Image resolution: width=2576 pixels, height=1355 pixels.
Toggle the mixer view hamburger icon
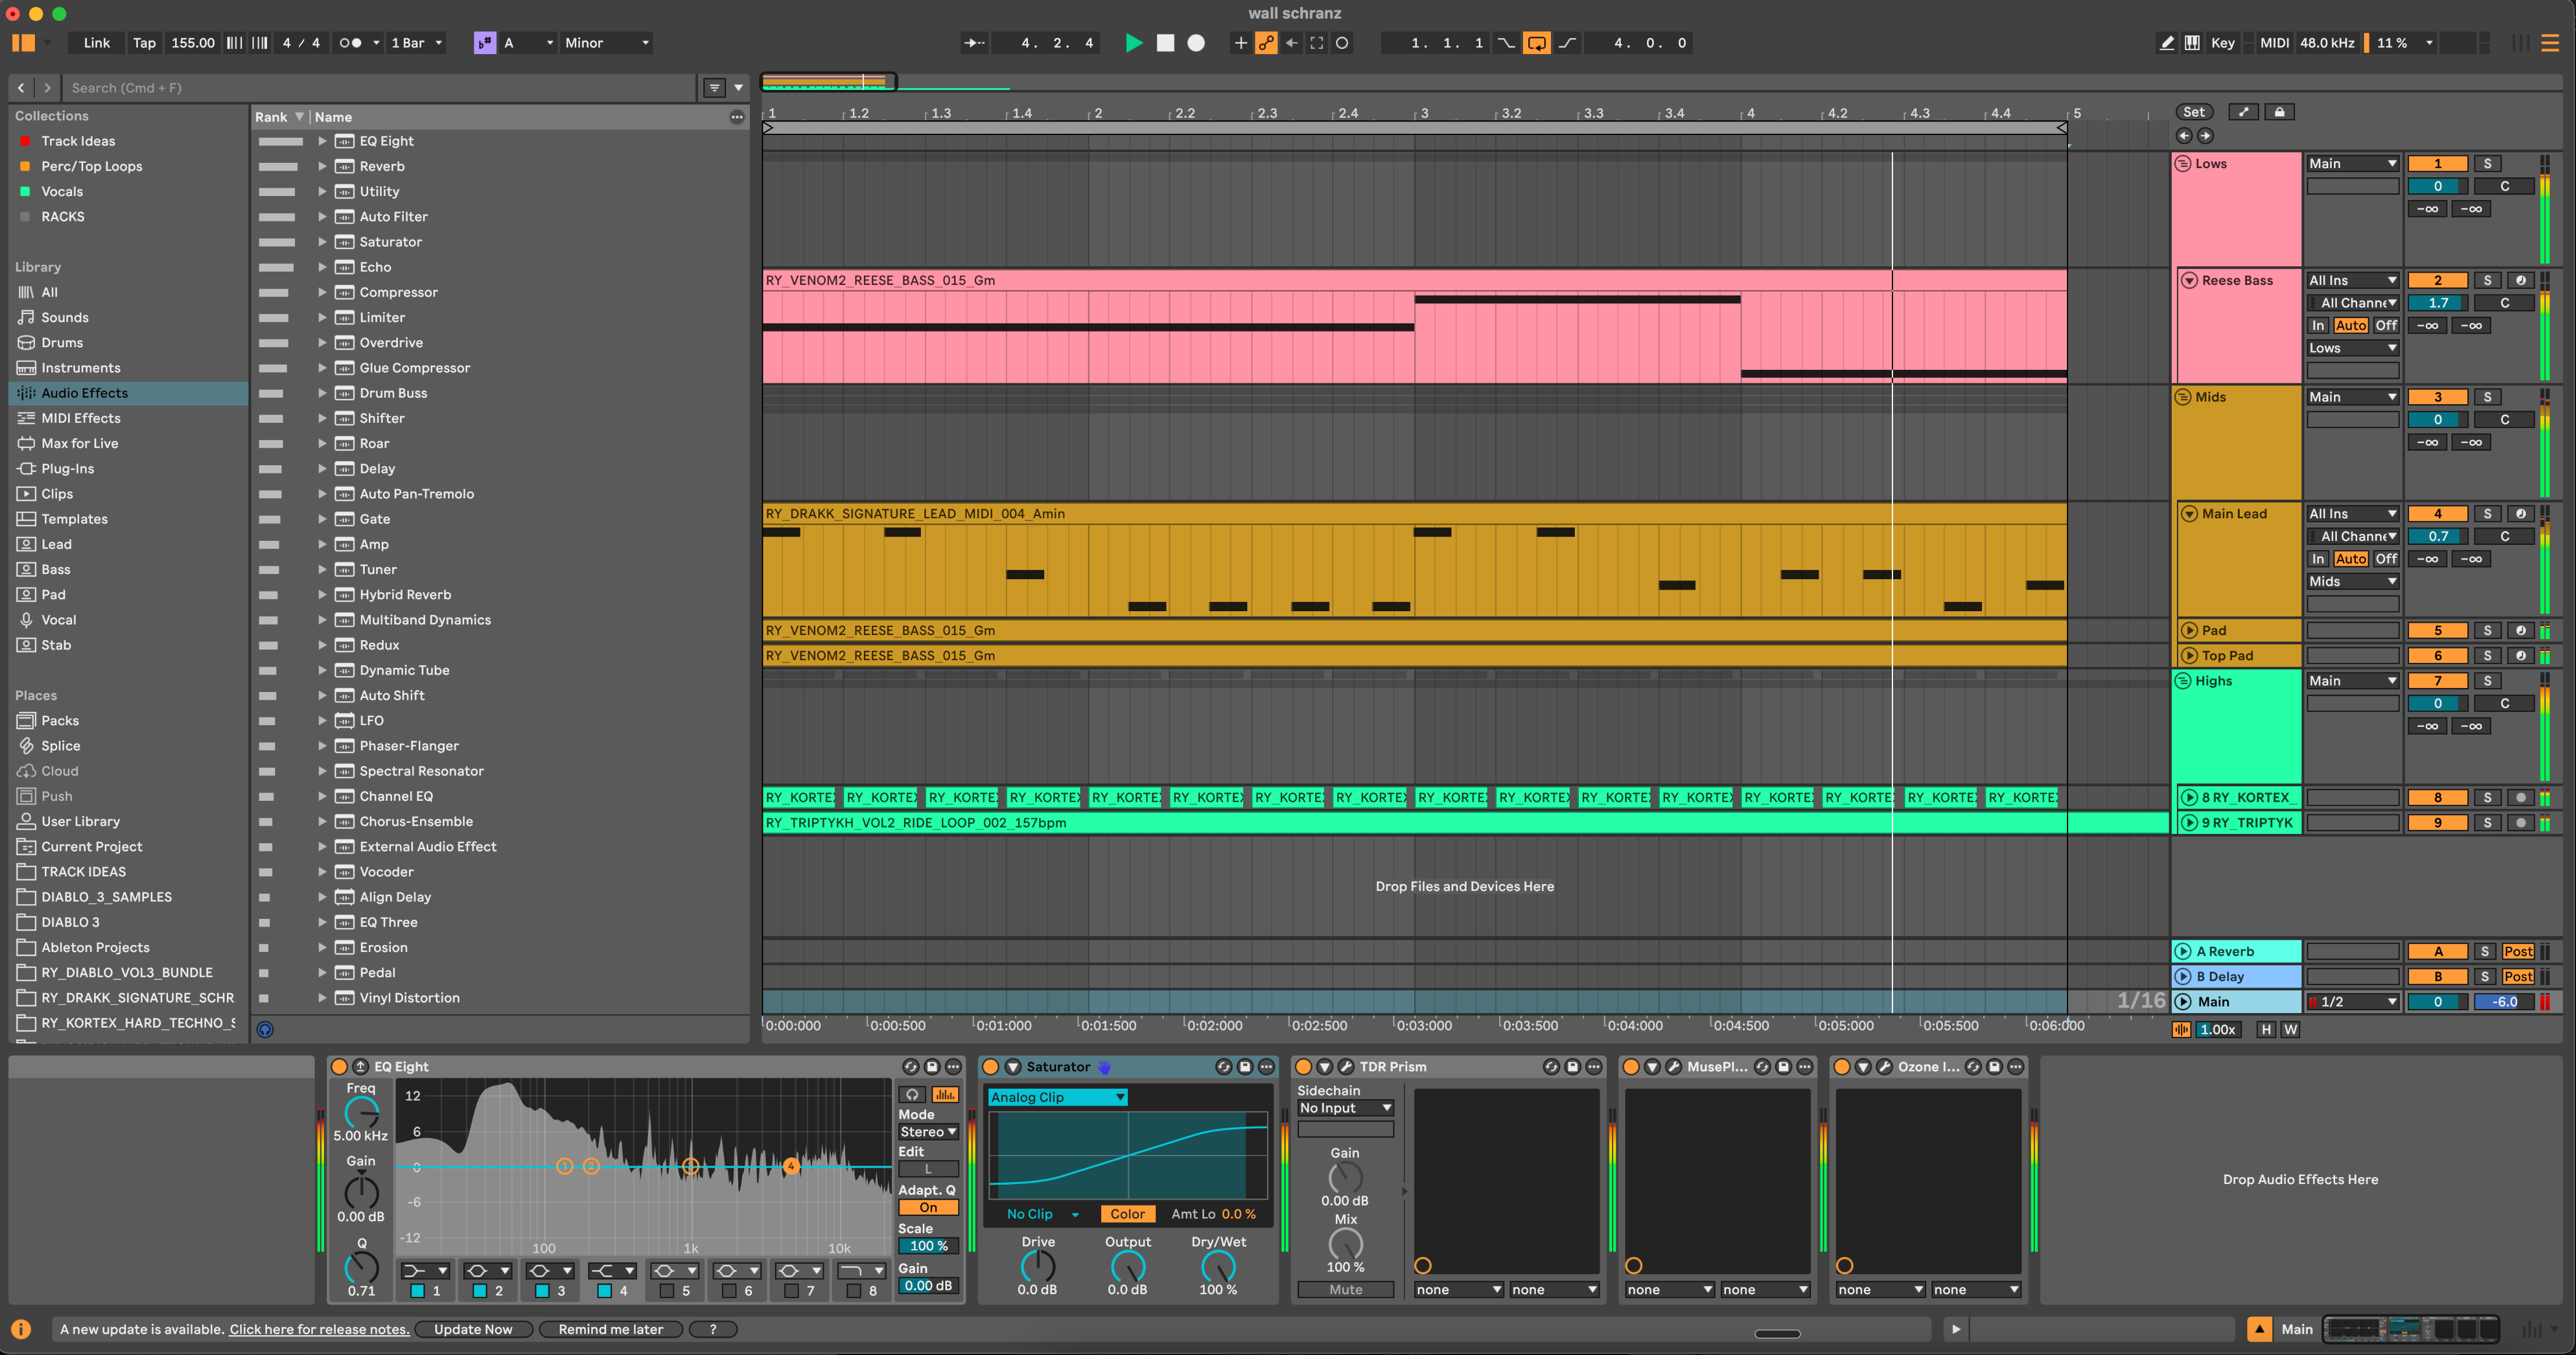pos(2549,43)
